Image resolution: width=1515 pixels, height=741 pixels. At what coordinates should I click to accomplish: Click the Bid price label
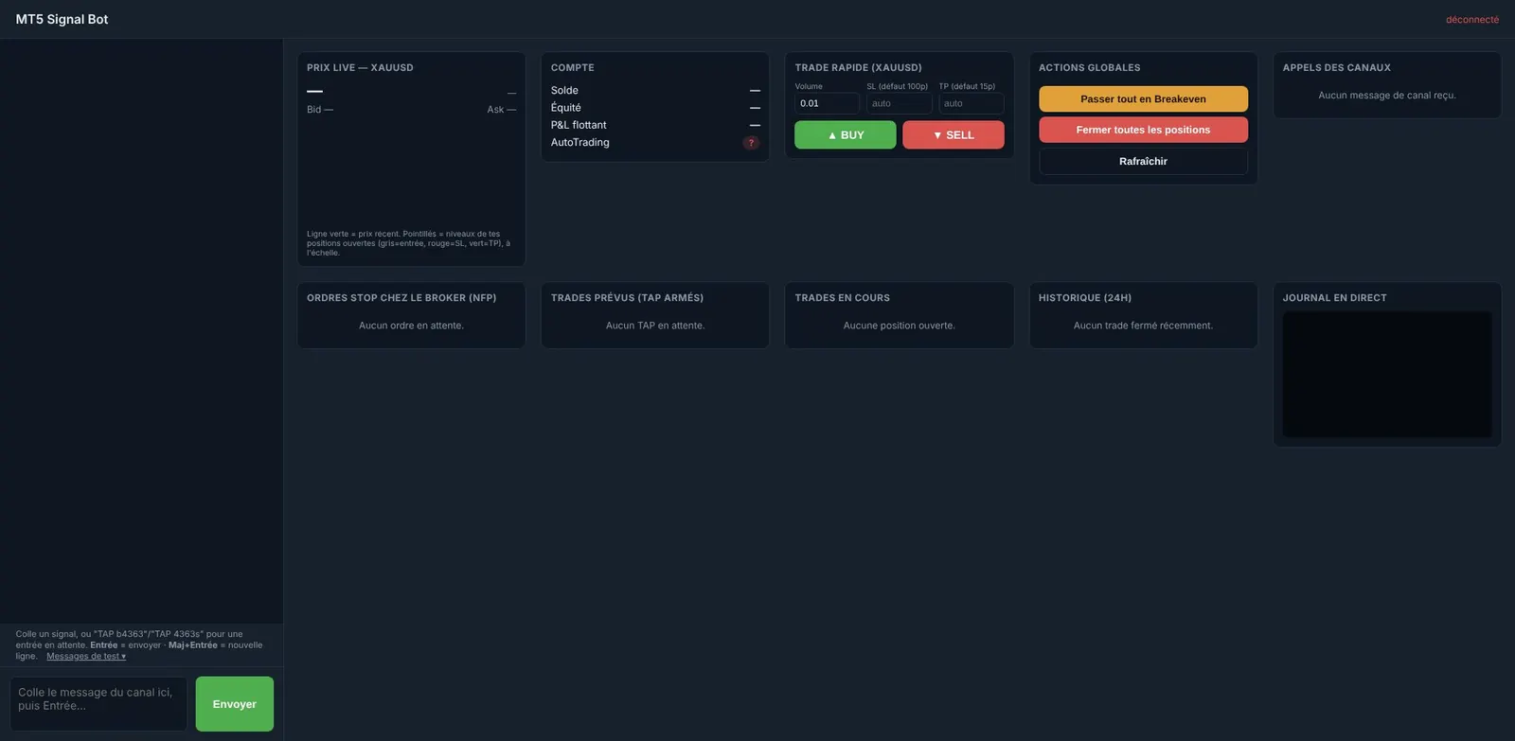pos(320,110)
